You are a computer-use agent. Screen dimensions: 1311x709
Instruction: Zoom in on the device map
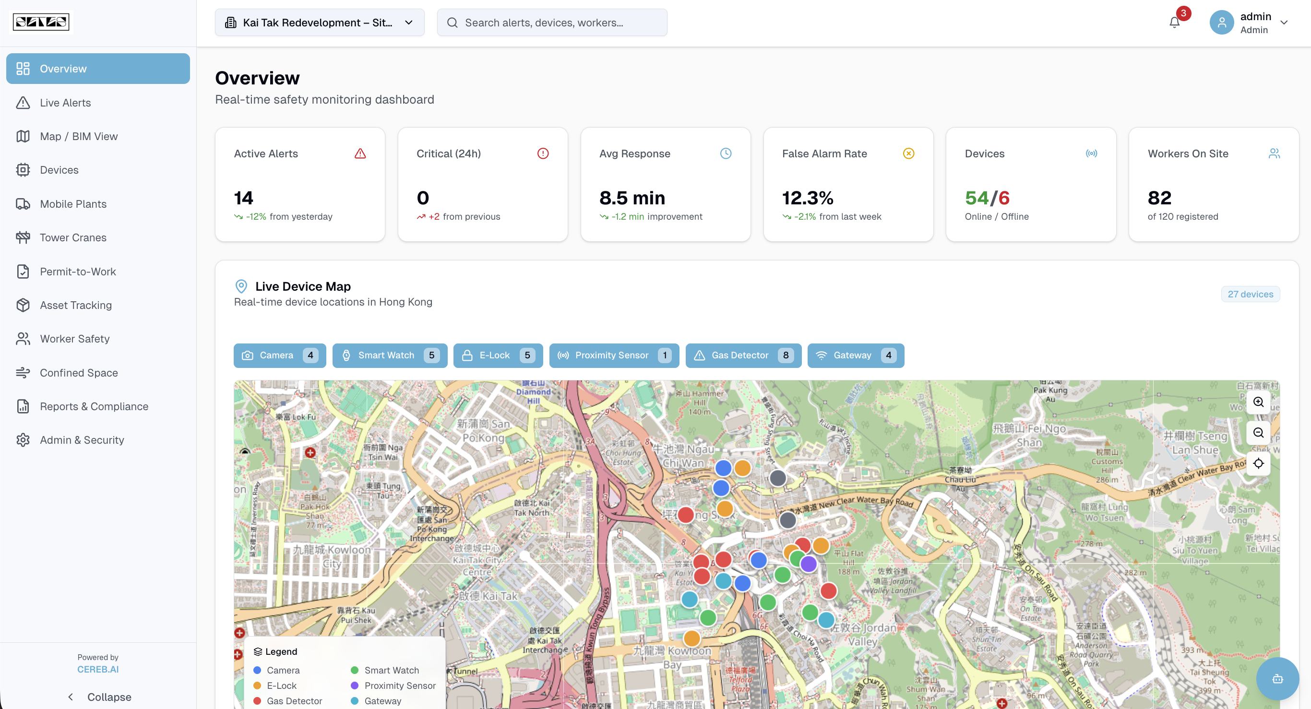coord(1259,402)
